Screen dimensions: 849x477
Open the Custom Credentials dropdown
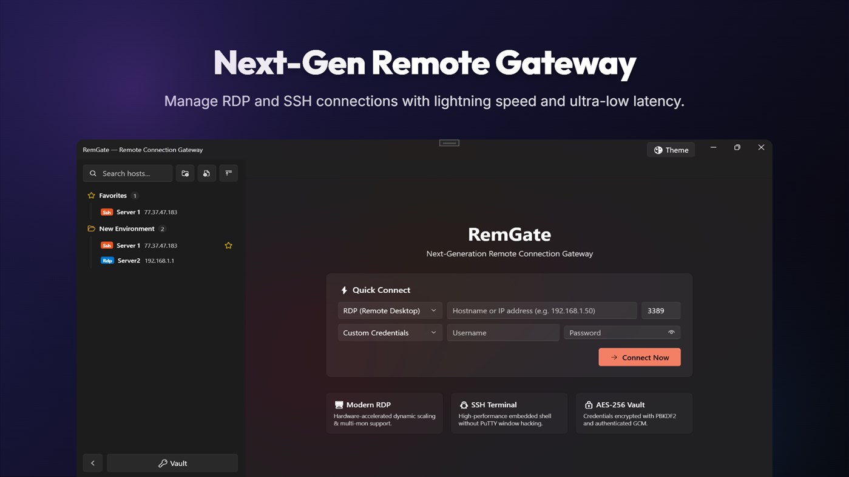tap(390, 333)
